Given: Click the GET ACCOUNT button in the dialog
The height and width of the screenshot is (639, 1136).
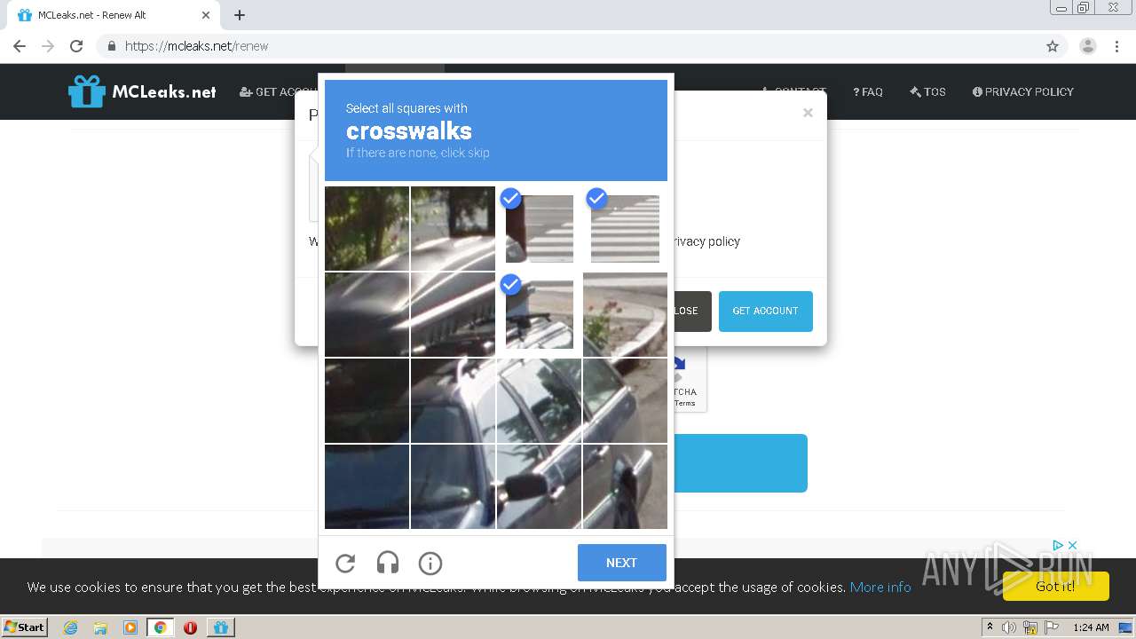Looking at the screenshot, I should click(765, 311).
